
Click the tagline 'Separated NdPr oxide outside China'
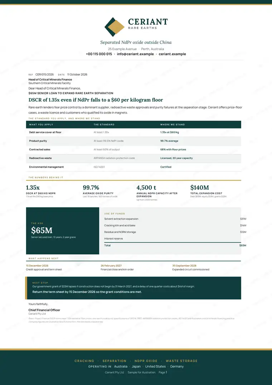coord(136,42)
